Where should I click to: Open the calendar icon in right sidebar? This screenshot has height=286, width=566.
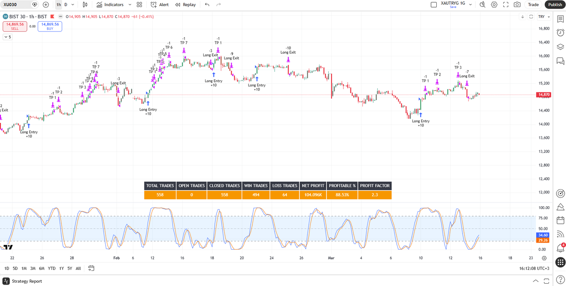pos(560,220)
